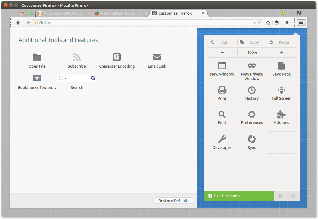Select the Print icon
This screenshot has height=219, width=318.
(x=222, y=90)
